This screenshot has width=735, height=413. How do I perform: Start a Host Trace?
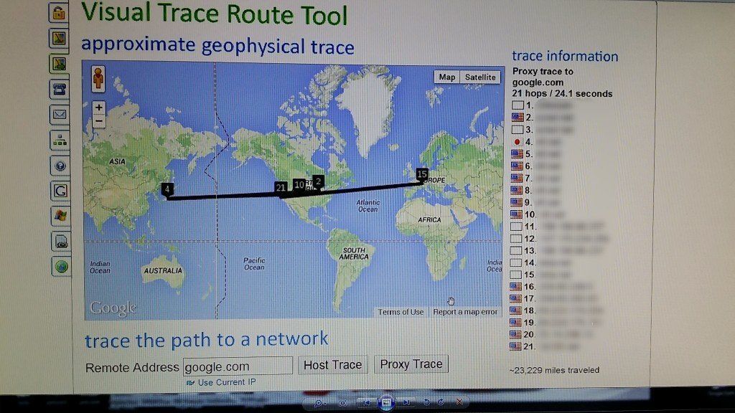[x=333, y=365]
